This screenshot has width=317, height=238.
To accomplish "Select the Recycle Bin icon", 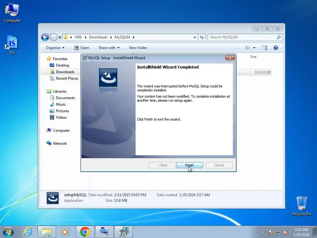I will [302, 206].
